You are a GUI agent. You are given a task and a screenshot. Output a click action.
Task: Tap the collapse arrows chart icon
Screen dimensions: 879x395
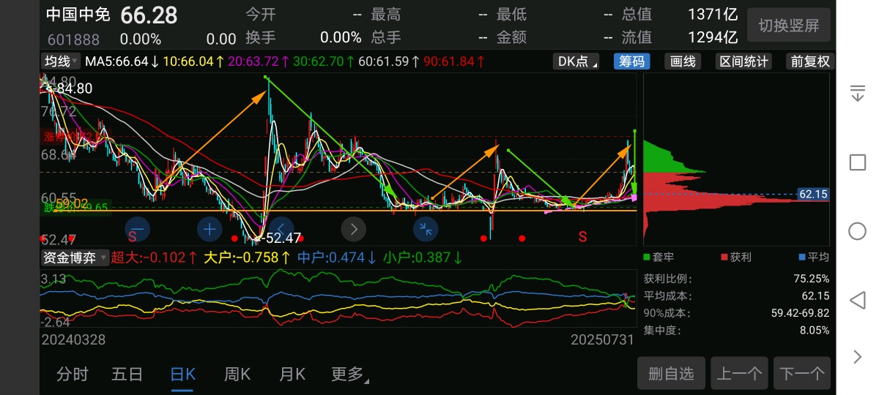pyautogui.click(x=426, y=230)
